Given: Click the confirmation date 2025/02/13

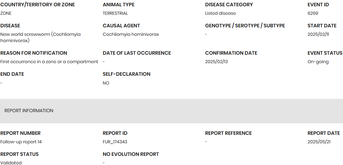Looking at the screenshot, I should click(216, 62).
